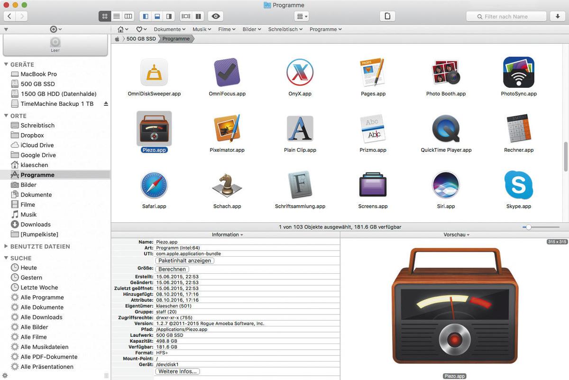Collapse the ORTE sidebar section
This screenshot has width=569, height=380.
(6, 116)
